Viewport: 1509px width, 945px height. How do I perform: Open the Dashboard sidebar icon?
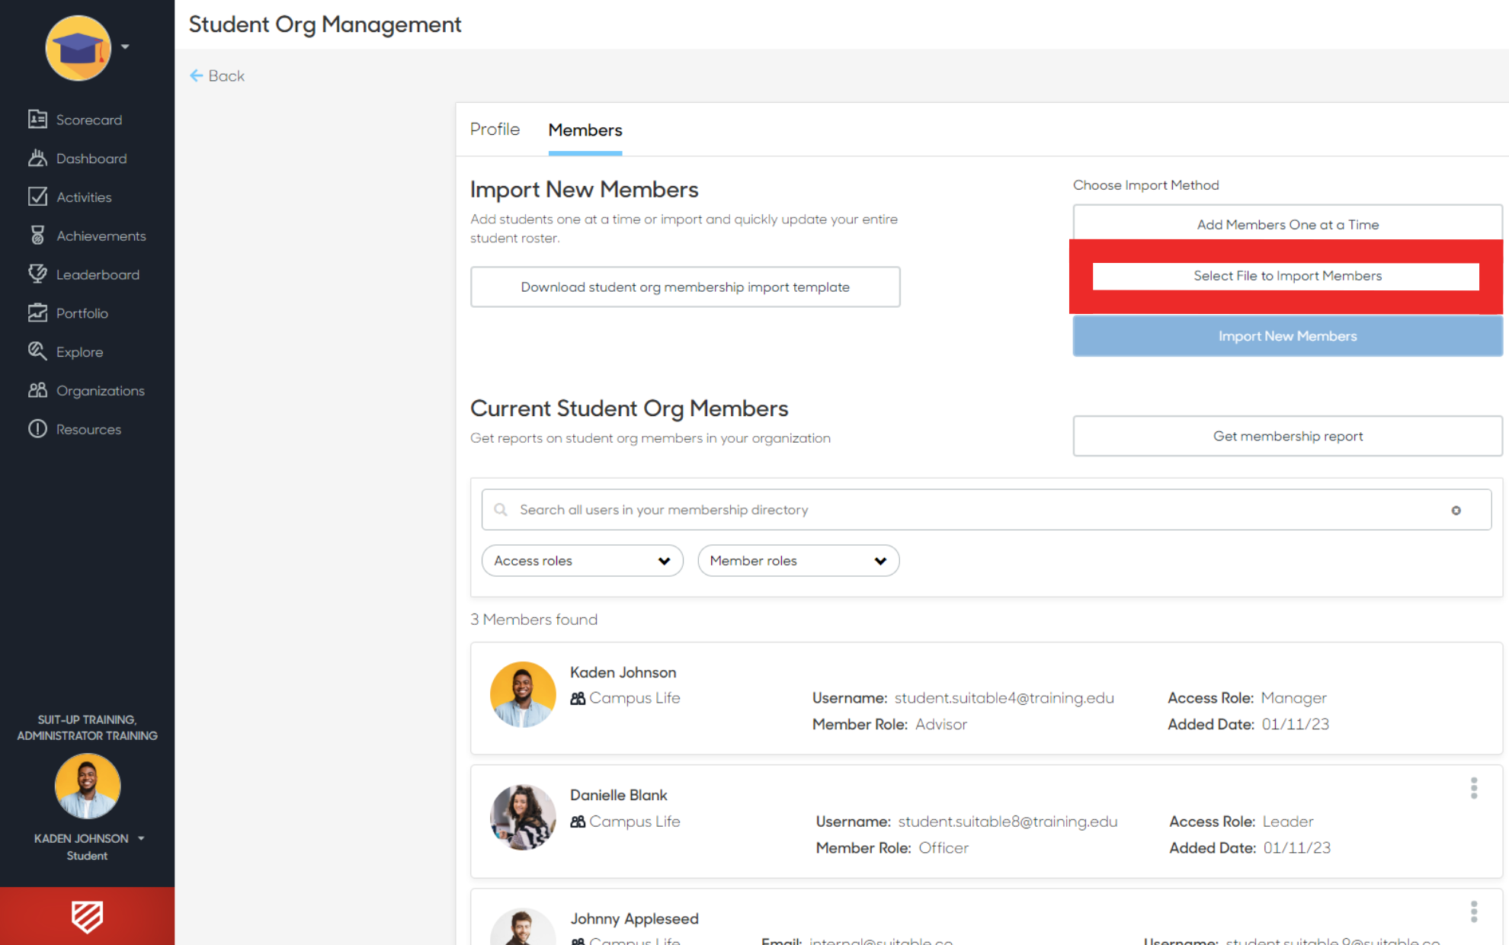(x=37, y=159)
